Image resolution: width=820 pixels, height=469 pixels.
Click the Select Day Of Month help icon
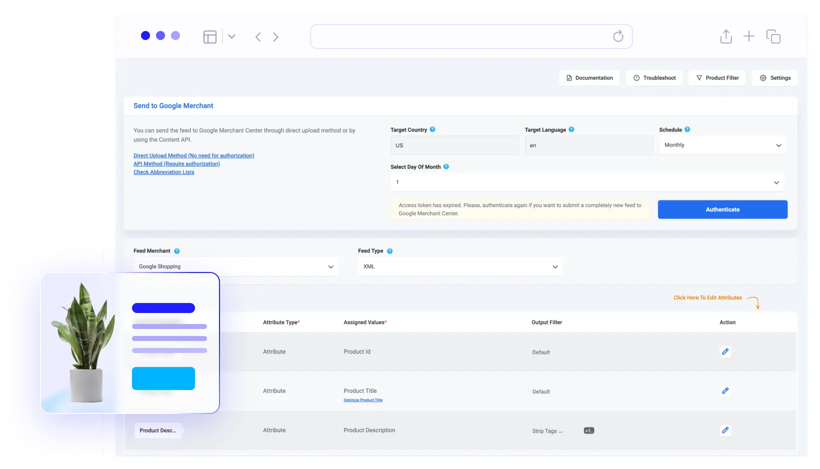click(446, 167)
